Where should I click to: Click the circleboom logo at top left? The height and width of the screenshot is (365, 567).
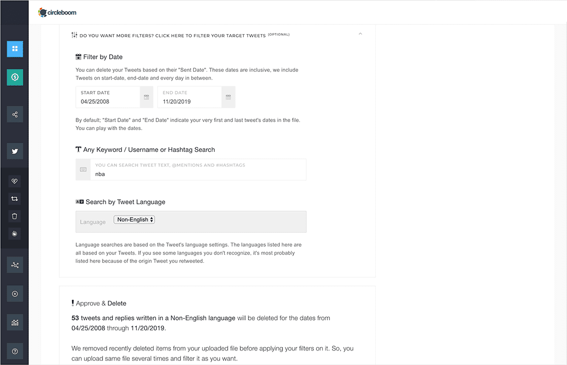57,12
